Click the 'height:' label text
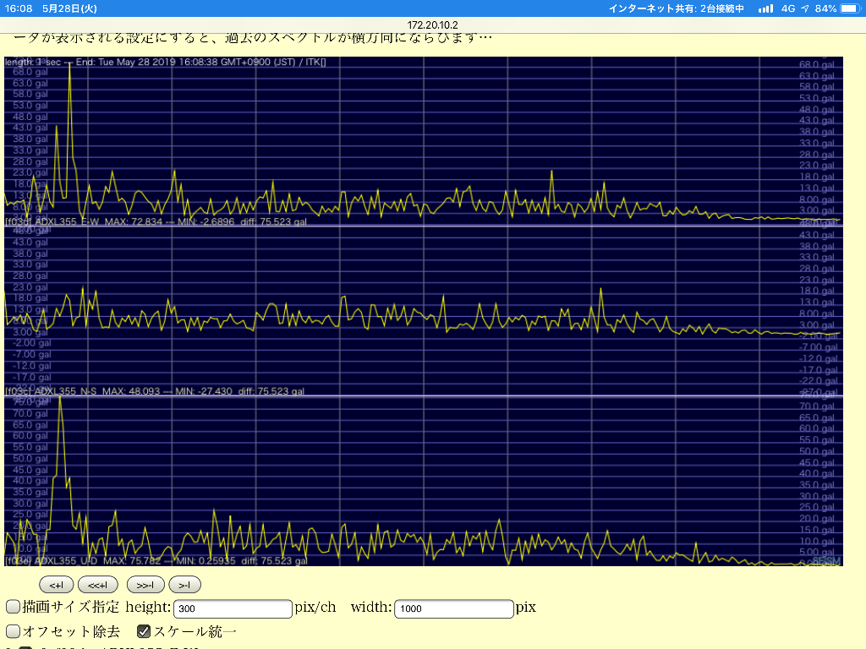This screenshot has height=649, width=866. click(x=148, y=607)
